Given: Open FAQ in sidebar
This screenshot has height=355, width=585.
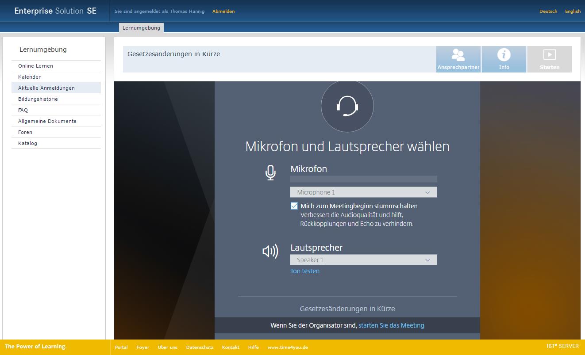Looking at the screenshot, I should click(56, 110).
